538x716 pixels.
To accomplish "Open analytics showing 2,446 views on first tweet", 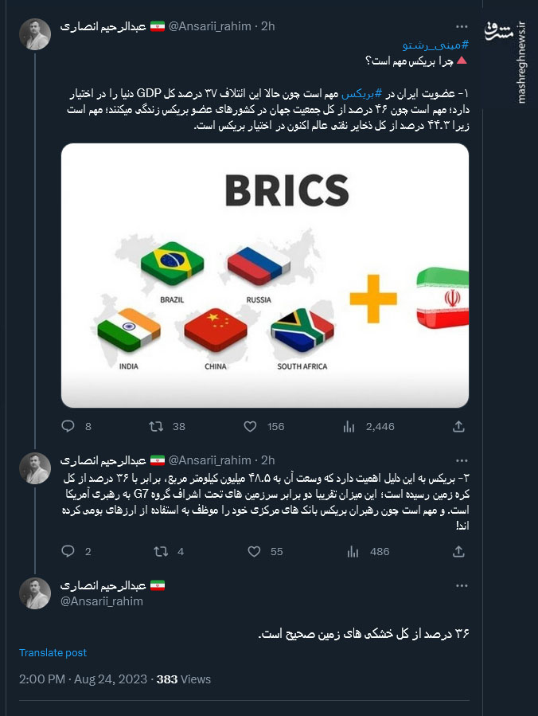I will (x=351, y=427).
